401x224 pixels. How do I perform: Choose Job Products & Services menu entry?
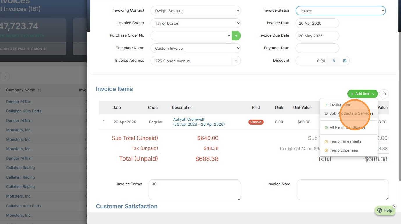click(x=351, y=113)
